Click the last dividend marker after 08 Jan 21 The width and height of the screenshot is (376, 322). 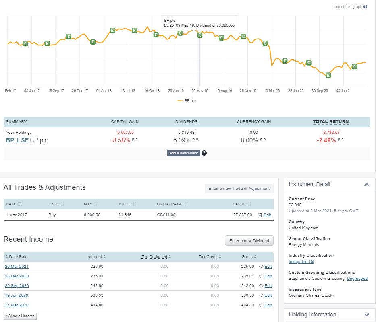[x=354, y=66]
